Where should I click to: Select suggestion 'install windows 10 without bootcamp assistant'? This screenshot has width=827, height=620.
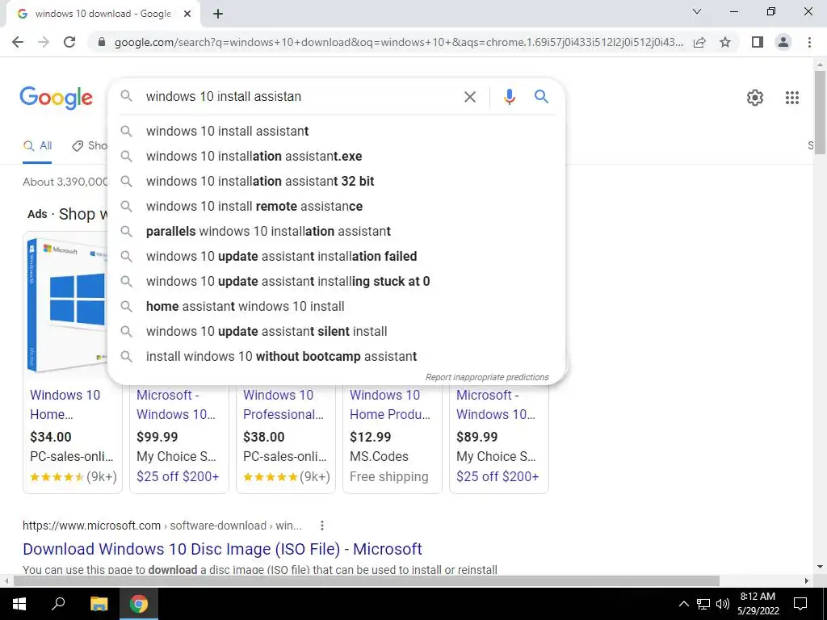point(336,356)
